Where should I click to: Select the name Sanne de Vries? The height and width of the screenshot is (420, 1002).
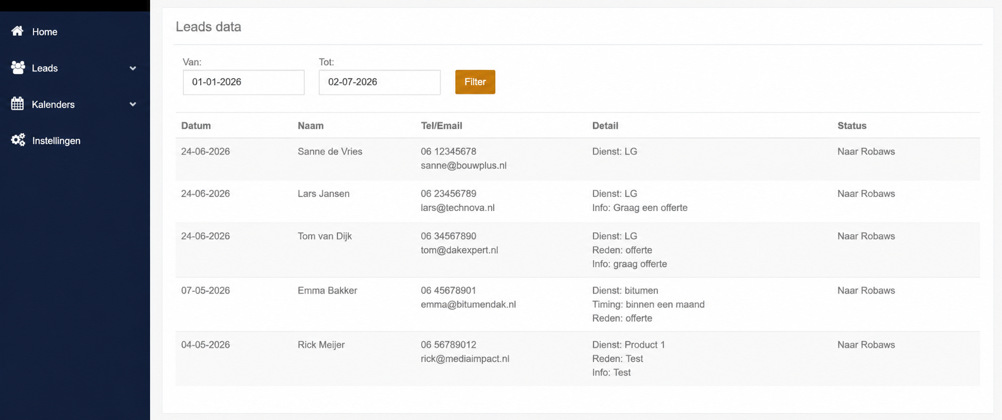tap(330, 152)
